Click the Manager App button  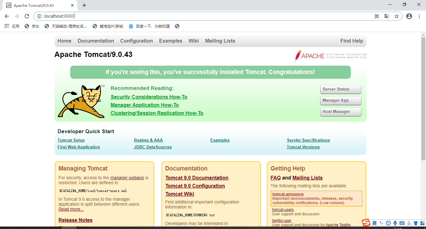[x=341, y=100]
